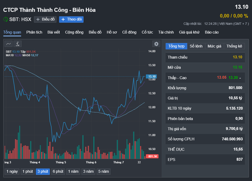The height and width of the screenshot is (181, 252).
Task: Select the Tổng quan tab
Action: 12,32
